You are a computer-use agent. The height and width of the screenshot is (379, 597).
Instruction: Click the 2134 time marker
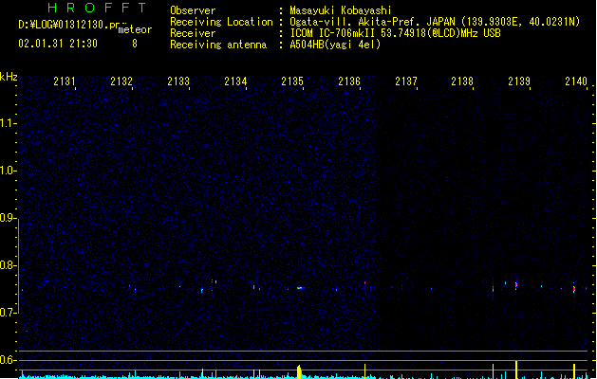[235, 81]
